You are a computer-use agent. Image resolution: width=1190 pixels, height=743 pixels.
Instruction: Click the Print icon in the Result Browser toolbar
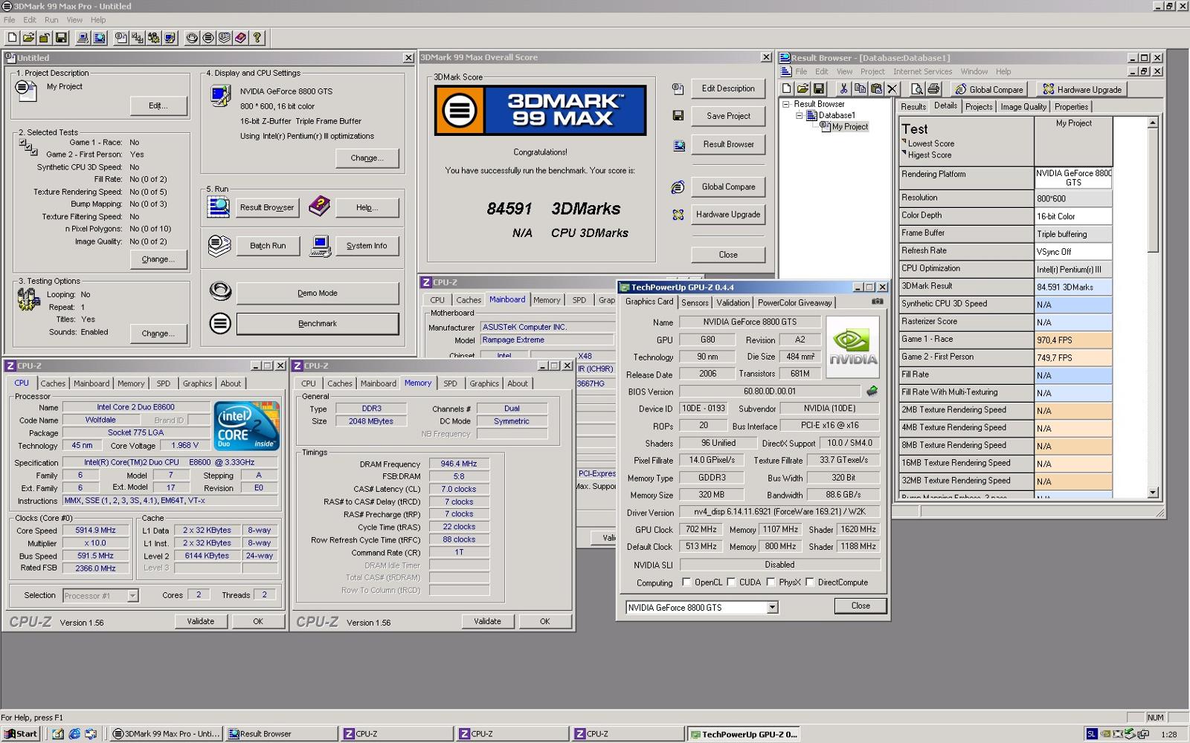click(933, 89)
